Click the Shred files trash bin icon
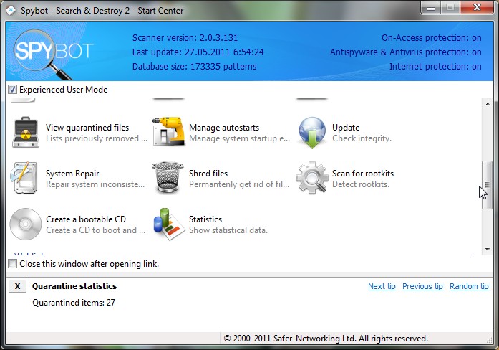Screen dimensions: 499x350 click(x=168, y=177)
